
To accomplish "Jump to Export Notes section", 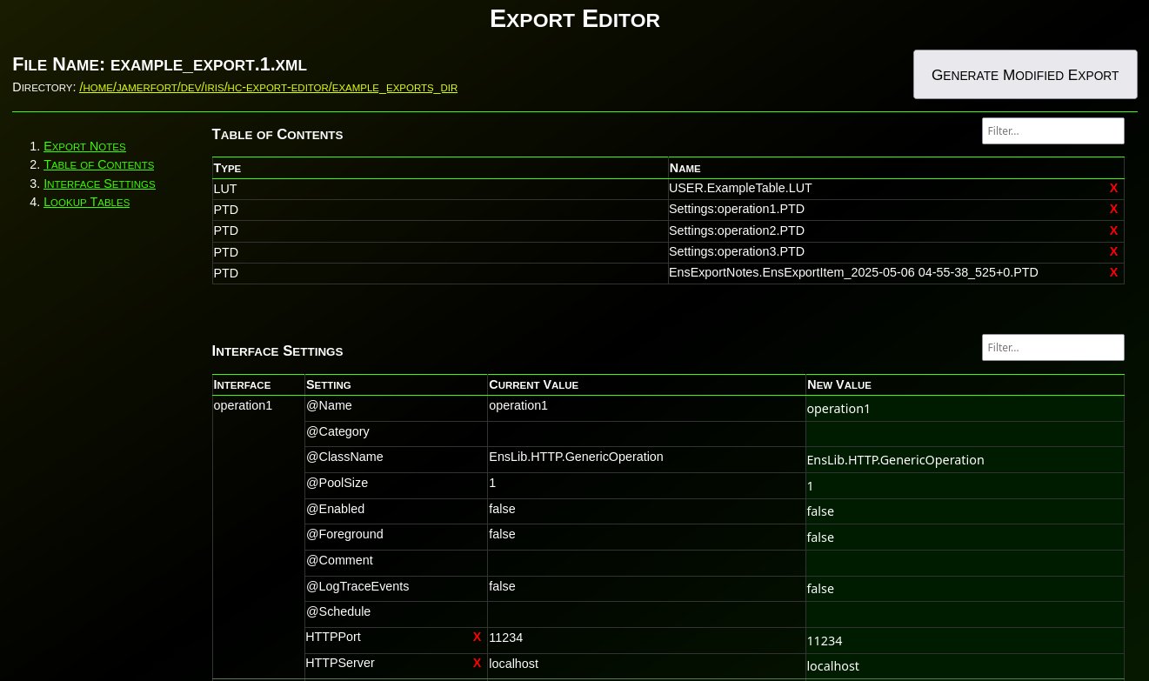I will coord(84,146).
